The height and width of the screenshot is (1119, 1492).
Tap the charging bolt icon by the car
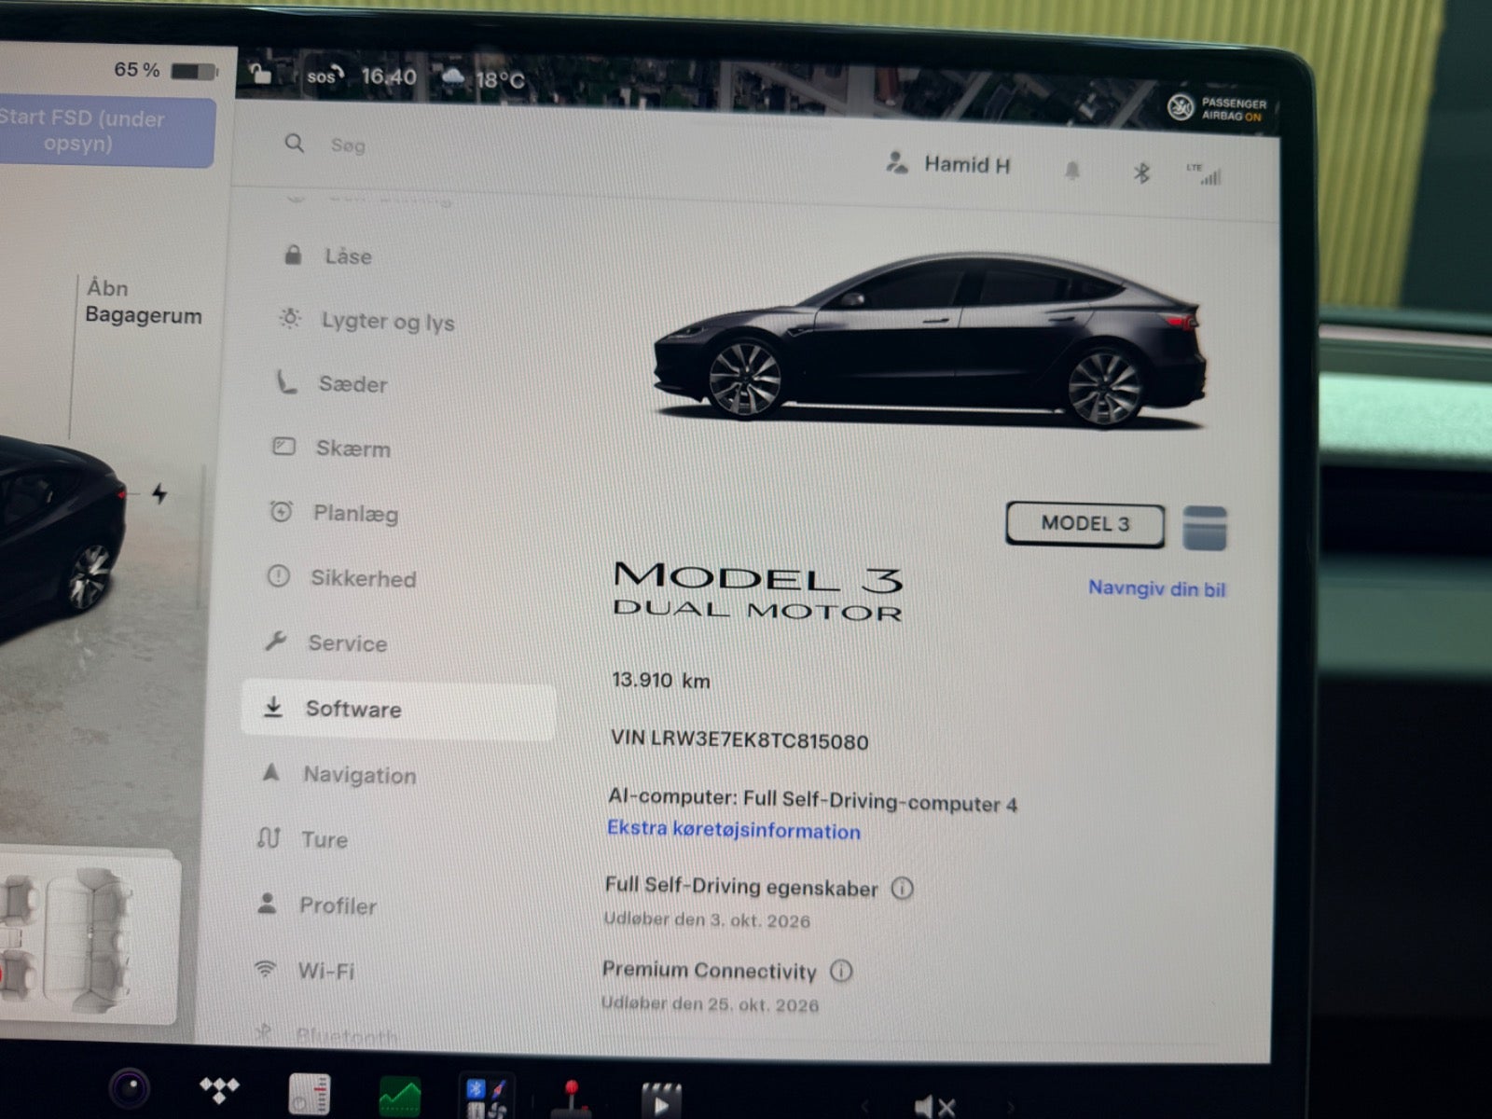coord(159,493)
